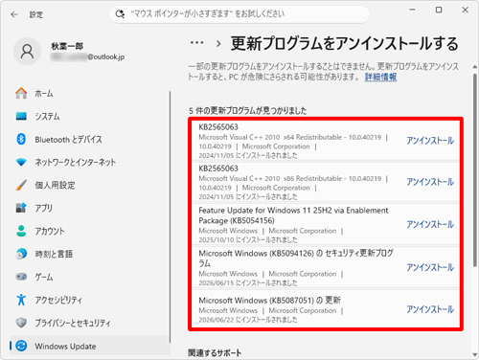
Task: Open the プライバシーとセキュリティ shield icon
Action: 21,323
